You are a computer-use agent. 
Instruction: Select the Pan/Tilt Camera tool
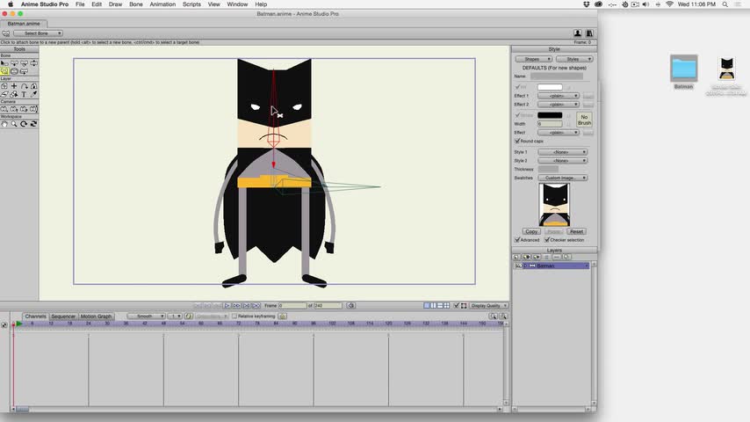pos(34,109)
